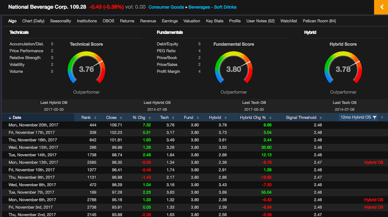Follow the Consumer Goods sector link
Viewport: 388px width, 217px height.
[166, 7]
